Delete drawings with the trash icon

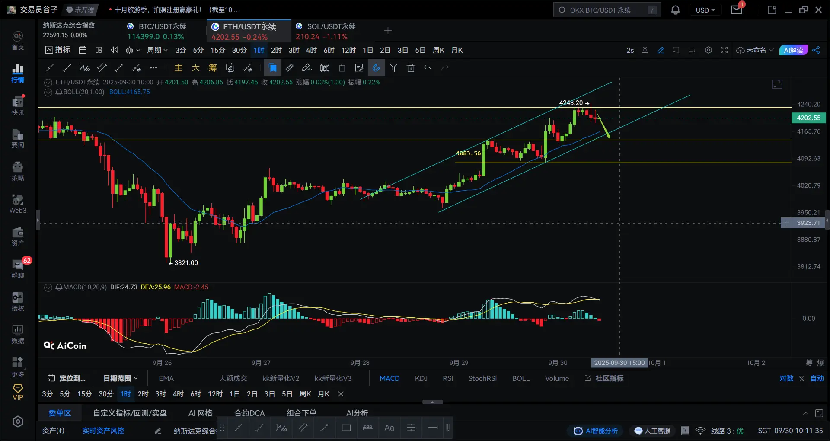tap(411, 68)
